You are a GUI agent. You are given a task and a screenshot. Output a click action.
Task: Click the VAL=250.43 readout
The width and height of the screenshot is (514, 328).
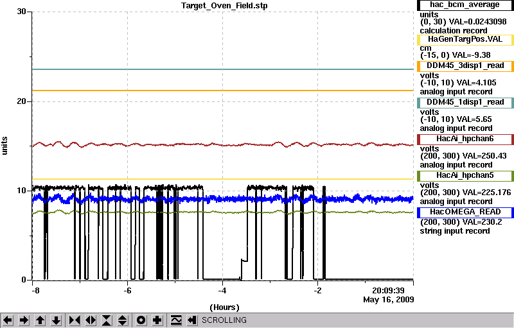(484, 156)
